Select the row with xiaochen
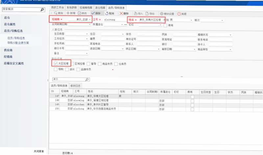 click(156, 104)
